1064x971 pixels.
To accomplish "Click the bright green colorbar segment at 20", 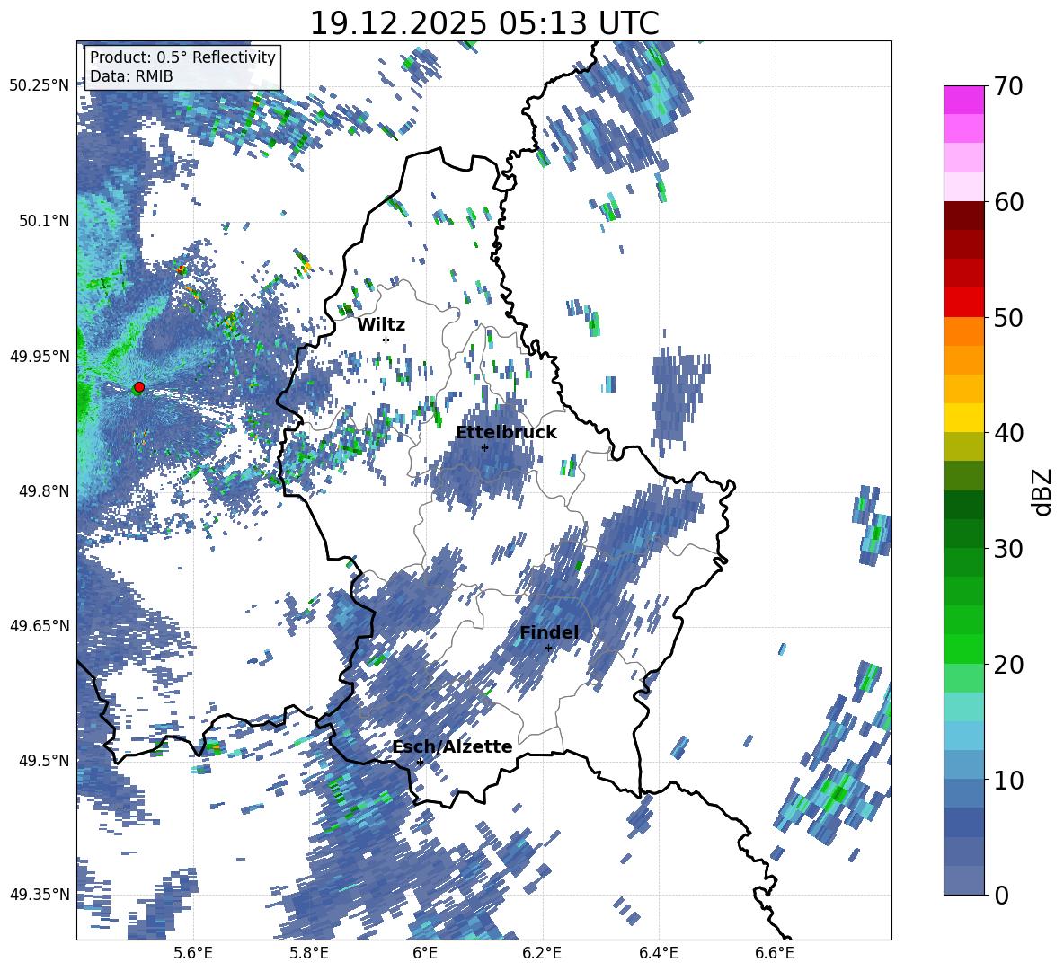I will click(963, 649).
